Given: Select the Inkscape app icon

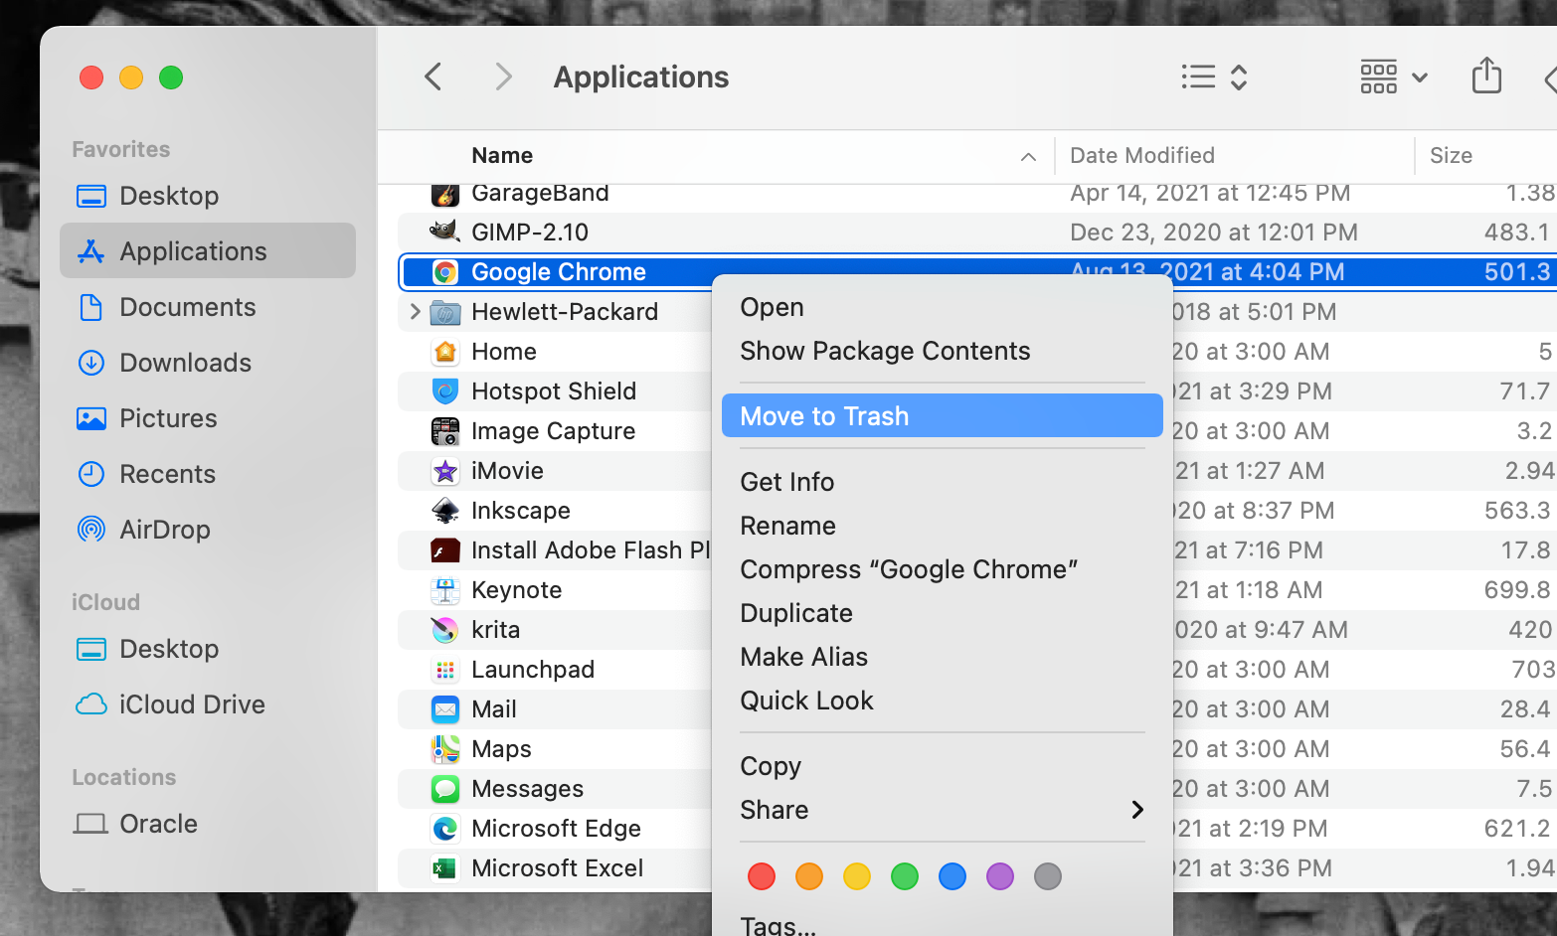Looking at the screenshot, I should coord(444,510).
